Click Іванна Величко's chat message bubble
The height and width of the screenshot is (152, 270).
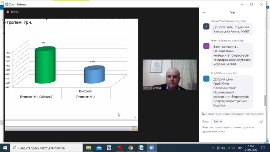tap(232, 55)
